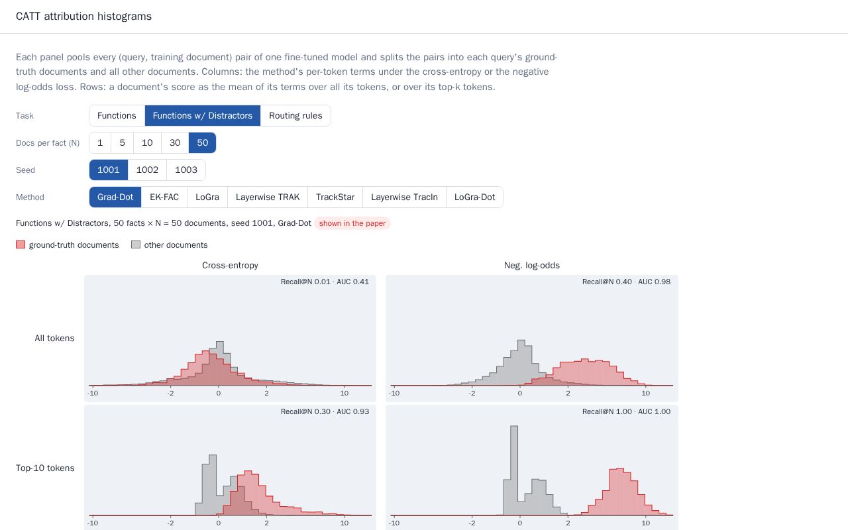Click the Top-10 tokens row label
The image size is (848, 530).
[45, 468]
